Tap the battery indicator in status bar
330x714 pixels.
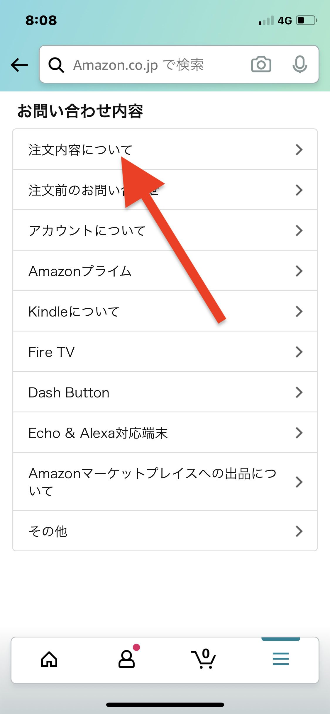point(307,21)
